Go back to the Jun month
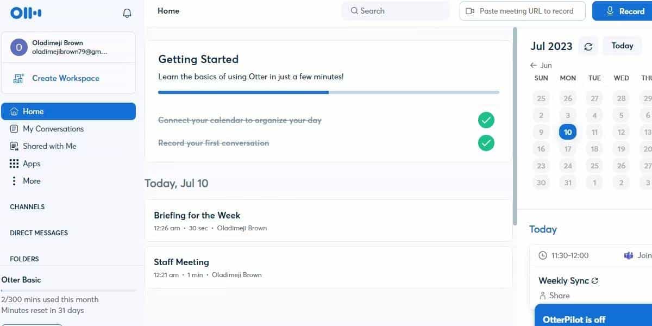This screenshot has width=652, height=326. (x=541, y=65)
